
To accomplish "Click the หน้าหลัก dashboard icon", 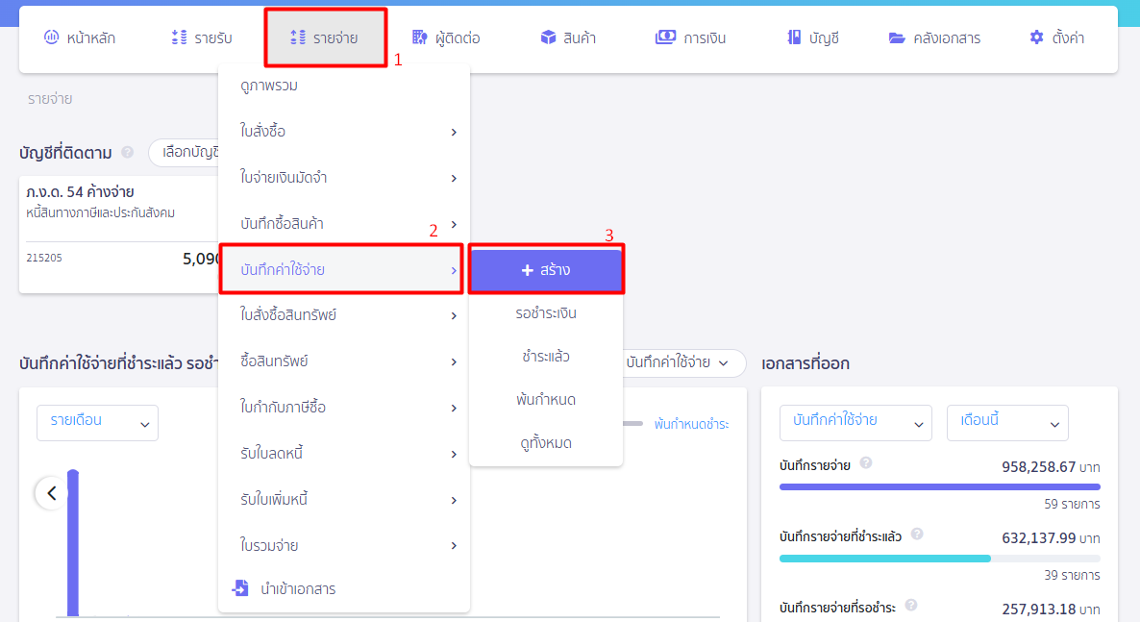I will [x=51, y=37].
